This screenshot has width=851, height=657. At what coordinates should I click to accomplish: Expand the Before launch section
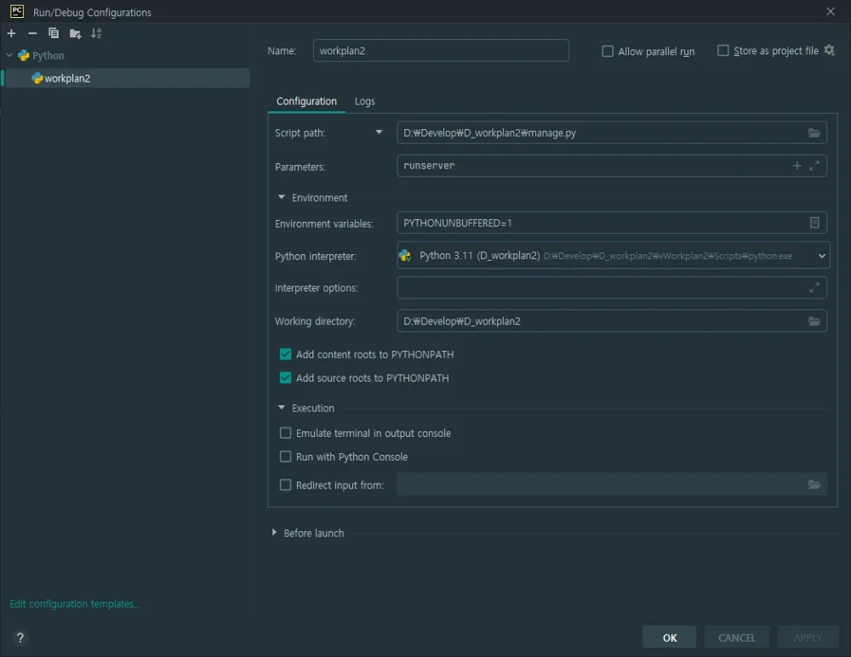coord(274,533)
